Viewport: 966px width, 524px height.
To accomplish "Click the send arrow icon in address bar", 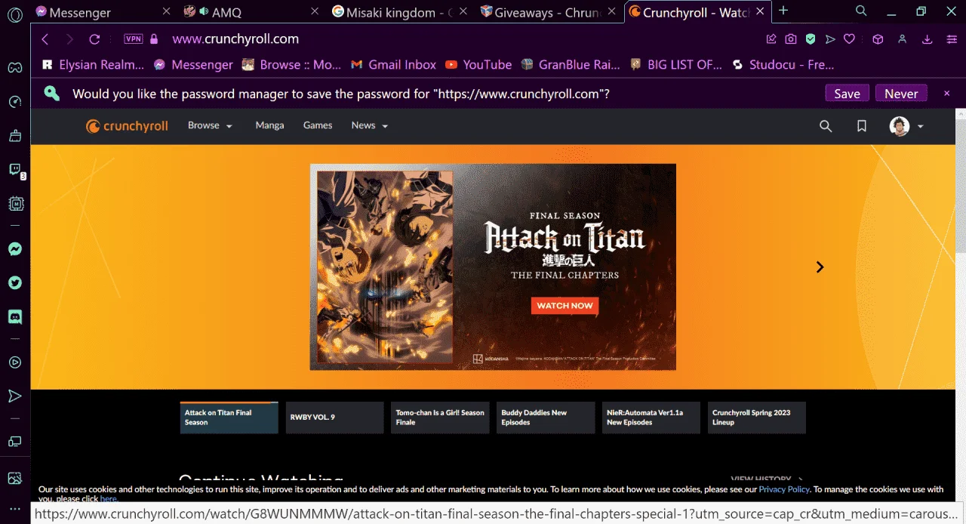I will click(830, 39).
